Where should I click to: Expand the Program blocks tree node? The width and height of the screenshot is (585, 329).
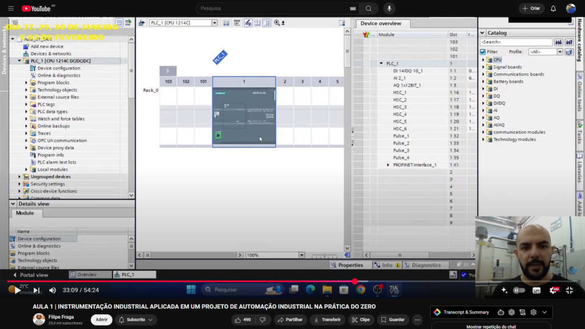[26, 83]
